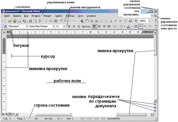Viewport: 178px width, 122px height.
Task: Toggle italic formatting (К)
Action: pyautogui.click(x=74, y=26)
